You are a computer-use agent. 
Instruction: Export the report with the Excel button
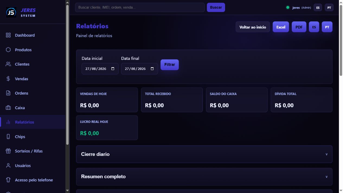click(281, 27)
